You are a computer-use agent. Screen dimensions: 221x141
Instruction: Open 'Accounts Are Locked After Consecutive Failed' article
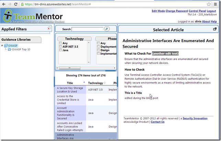point(70,127)
